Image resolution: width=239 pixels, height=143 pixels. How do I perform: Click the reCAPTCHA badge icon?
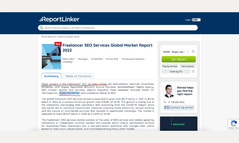tap(234, 123)
